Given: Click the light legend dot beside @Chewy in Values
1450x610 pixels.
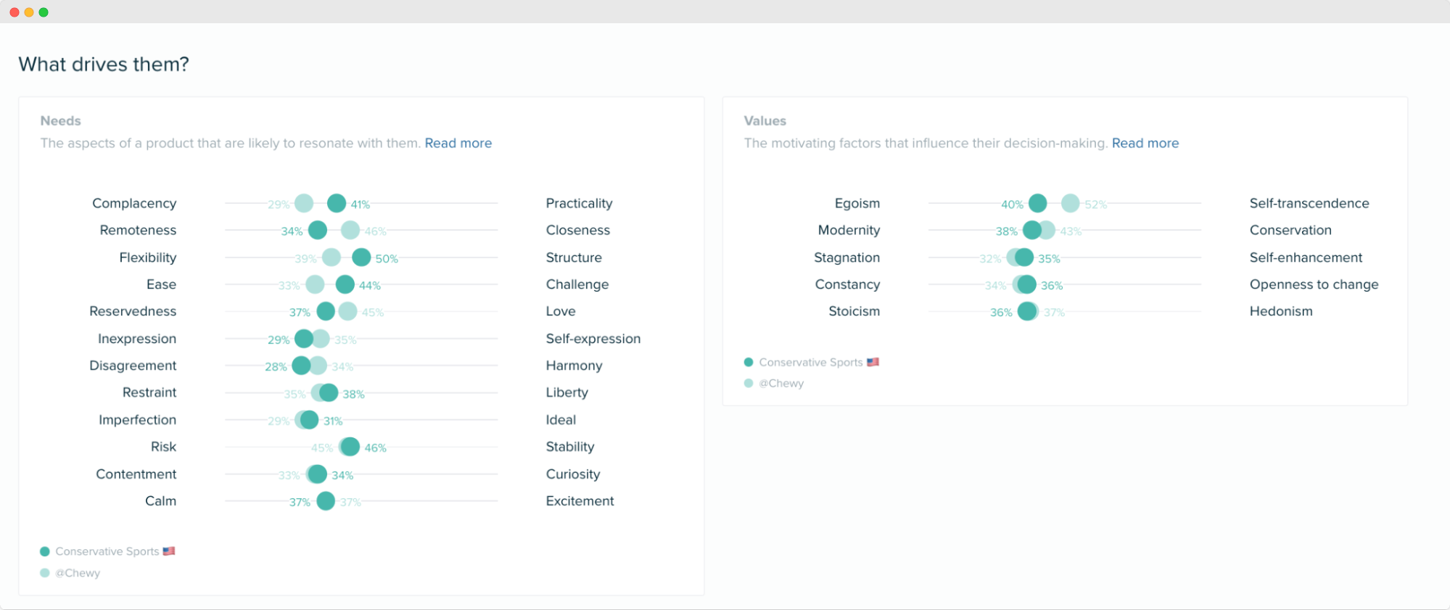Looking at the screenshot, I should (x=749, y=383).
